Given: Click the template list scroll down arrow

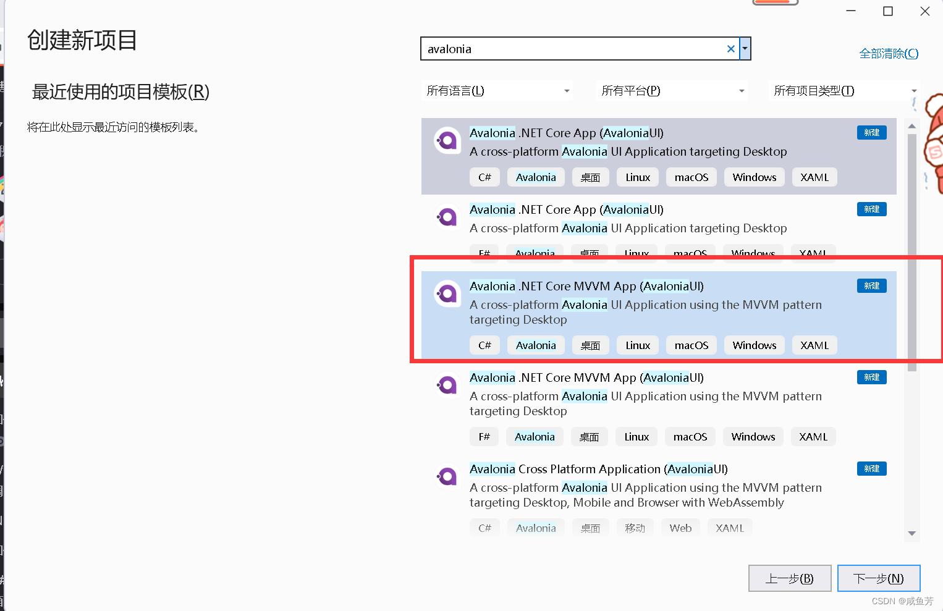Looking at the screenshot, I should [x=912, y=534].
